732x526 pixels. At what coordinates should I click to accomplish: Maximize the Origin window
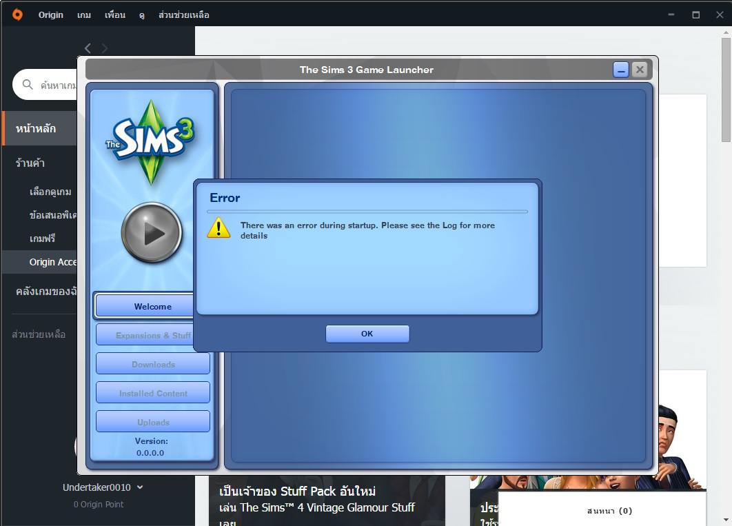[x=695, y=14]
